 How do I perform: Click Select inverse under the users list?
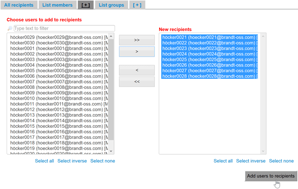pyautogui.click(x=72, y=161)
